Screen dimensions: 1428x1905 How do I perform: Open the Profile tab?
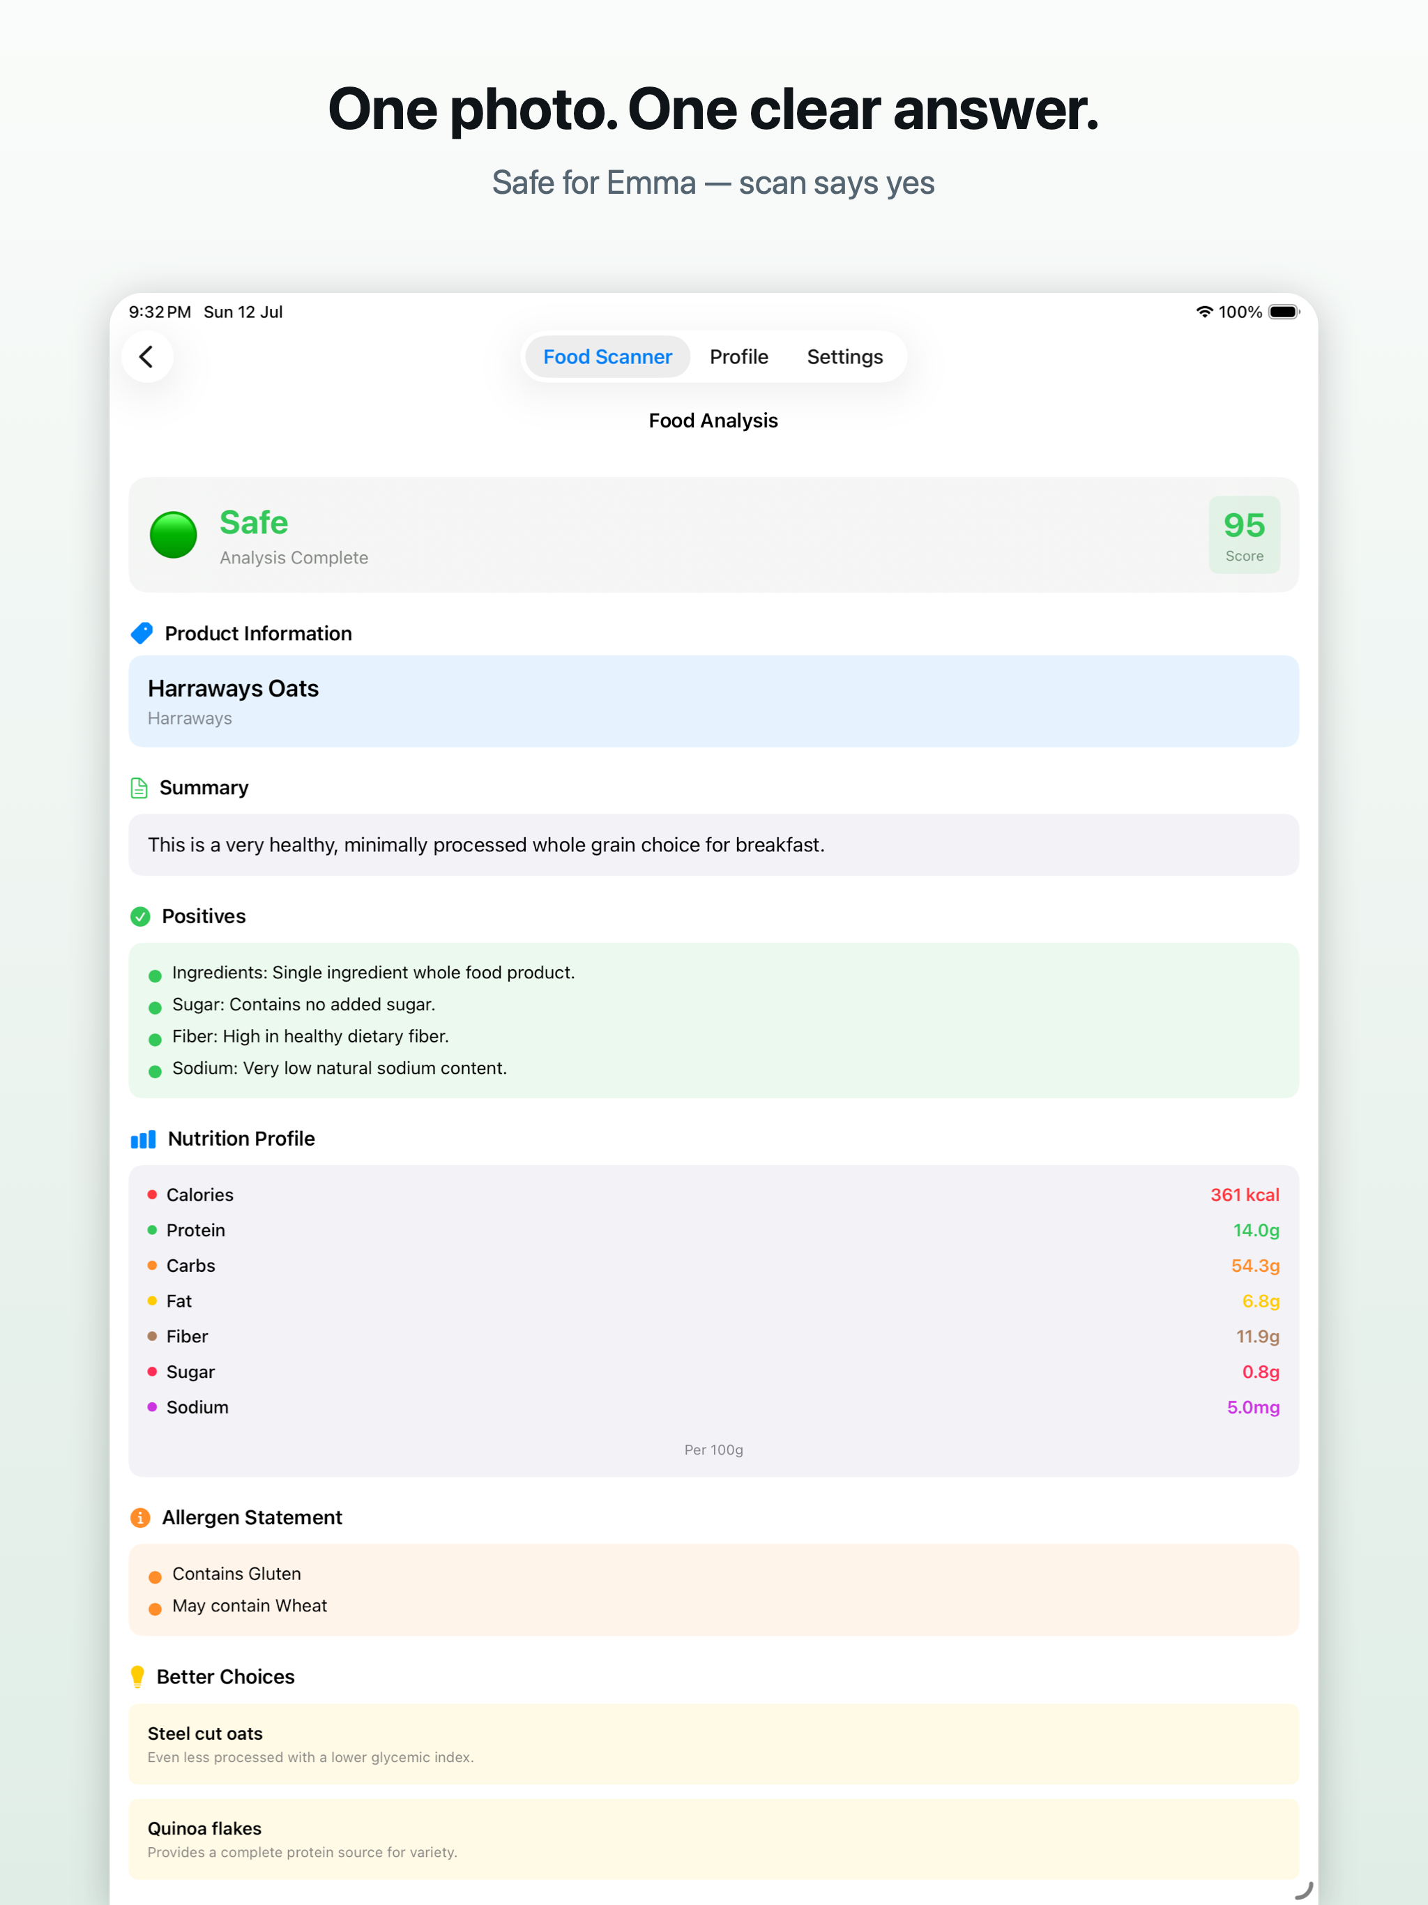(739, 356)
